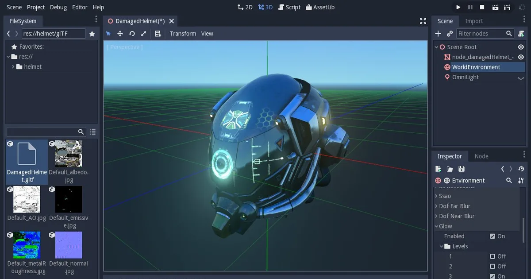531x279 pixels.
Task: Open Scene dock options menu
Action: pyautogui.click(x=524, y=19)
